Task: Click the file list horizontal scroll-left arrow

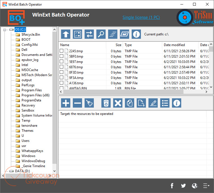Action: 61,92
